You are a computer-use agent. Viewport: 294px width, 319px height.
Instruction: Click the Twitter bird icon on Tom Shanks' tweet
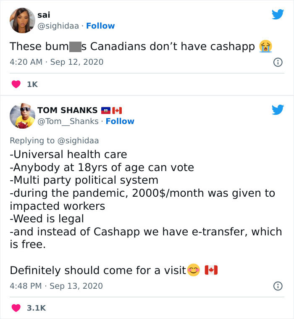click(x=278, y=110)
